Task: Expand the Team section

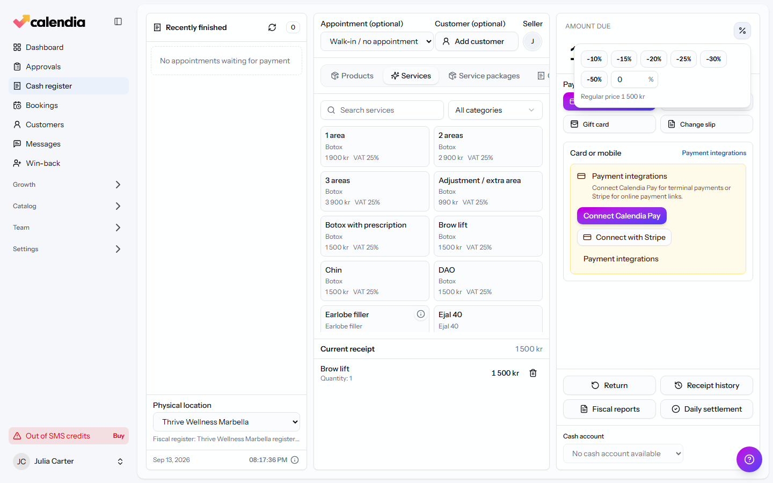Action: pyautogui.click(x=69, y=228)
